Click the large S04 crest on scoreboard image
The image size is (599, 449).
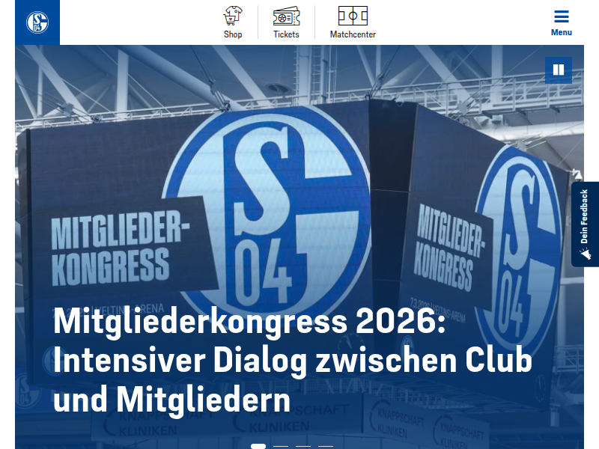(x=267, y=214)
